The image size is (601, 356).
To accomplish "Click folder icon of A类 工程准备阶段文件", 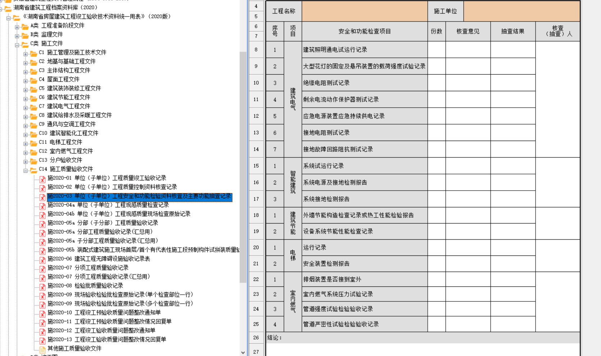I will [25, 26].
